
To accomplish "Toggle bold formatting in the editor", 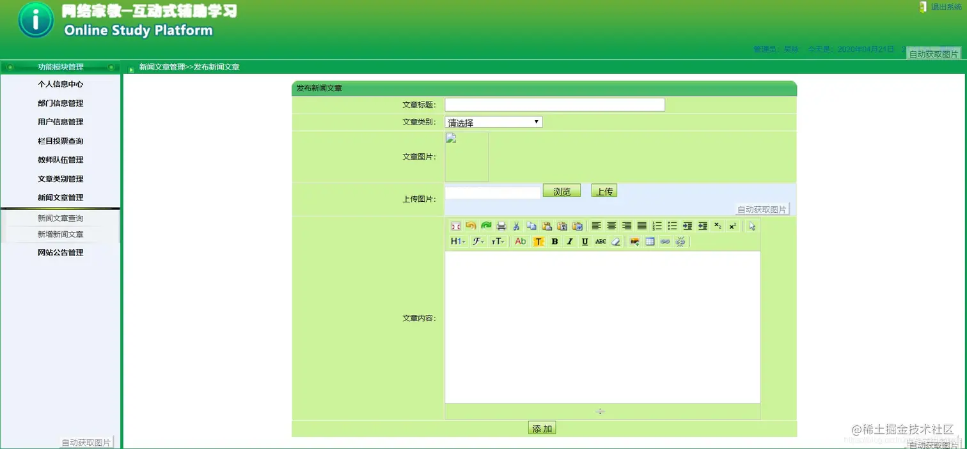I will click(x=554, y=241).
